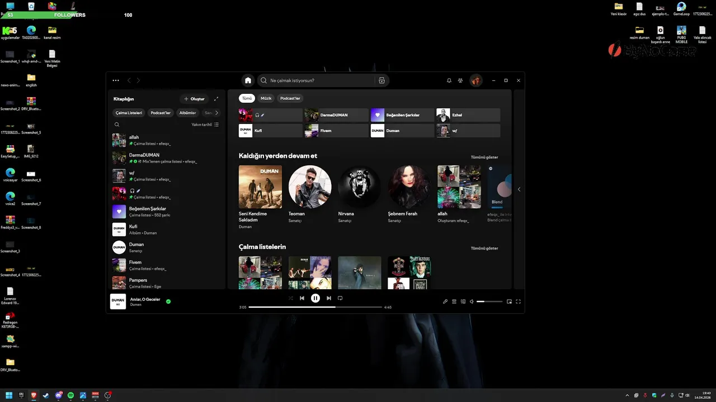716x402 pixels.
Task: Open Friend Activity icon beside the bell
Action: [x=460, y=80]
